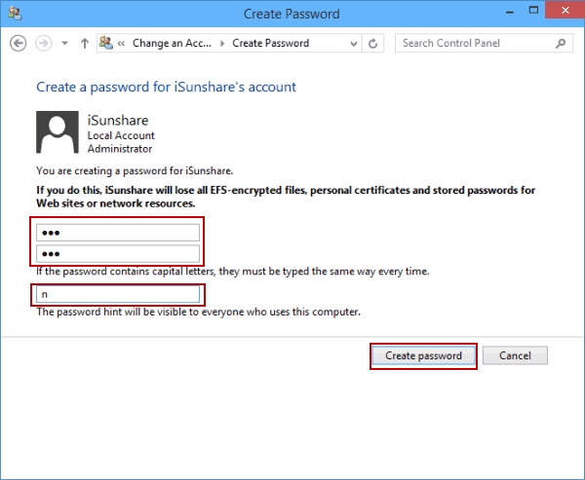Click the password hint text box
The image size is (585, 480).
118,294
